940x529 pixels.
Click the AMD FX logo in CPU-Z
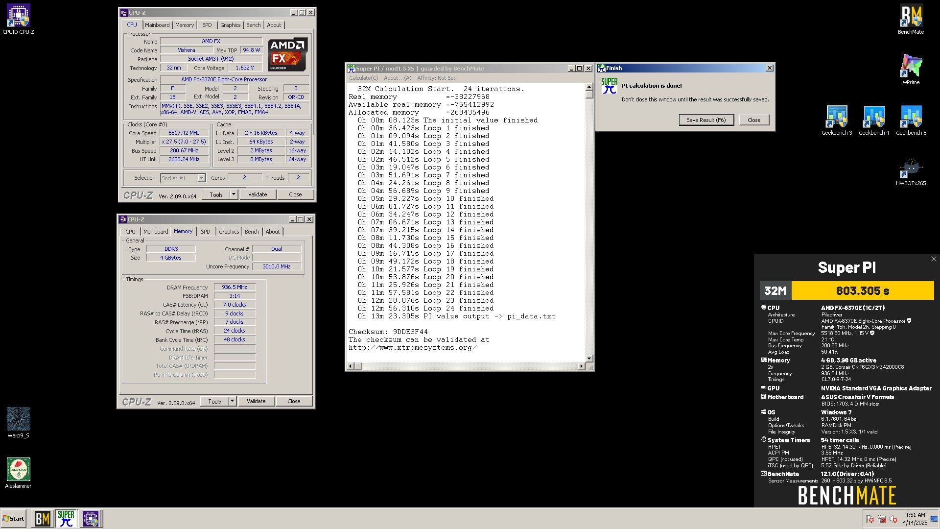pos(288,54)
